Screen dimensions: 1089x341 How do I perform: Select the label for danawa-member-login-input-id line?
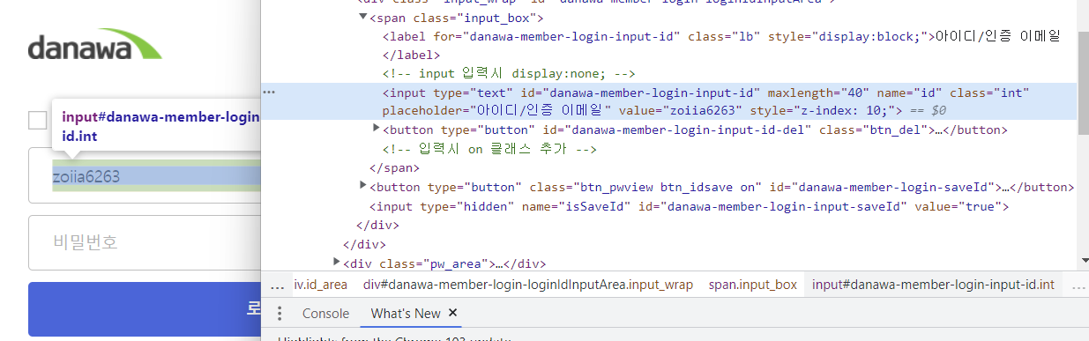pyautogui.click(x=720, y=36)
